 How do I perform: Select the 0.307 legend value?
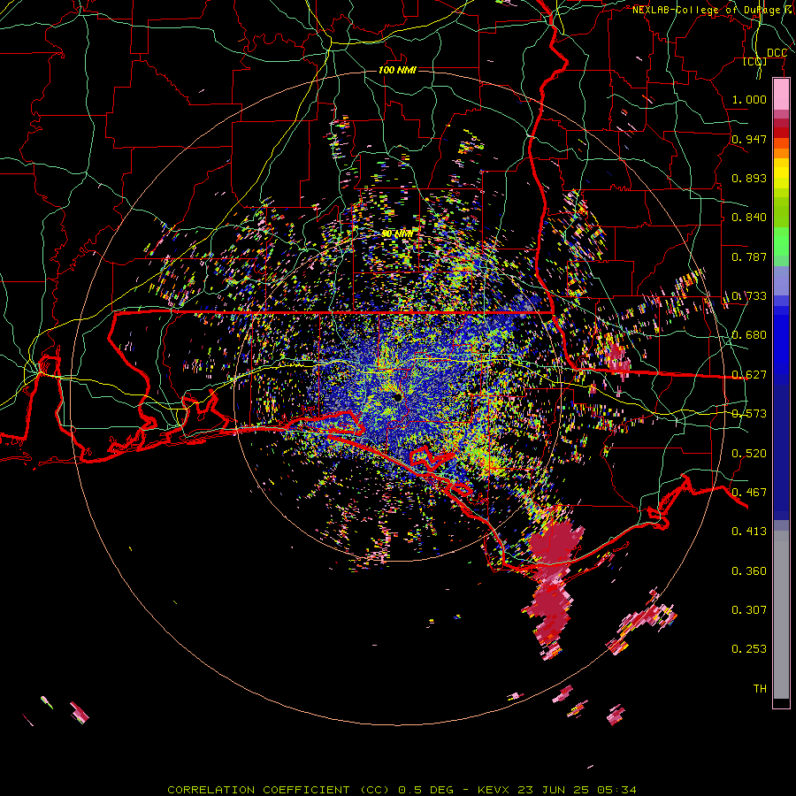[749, 610]
